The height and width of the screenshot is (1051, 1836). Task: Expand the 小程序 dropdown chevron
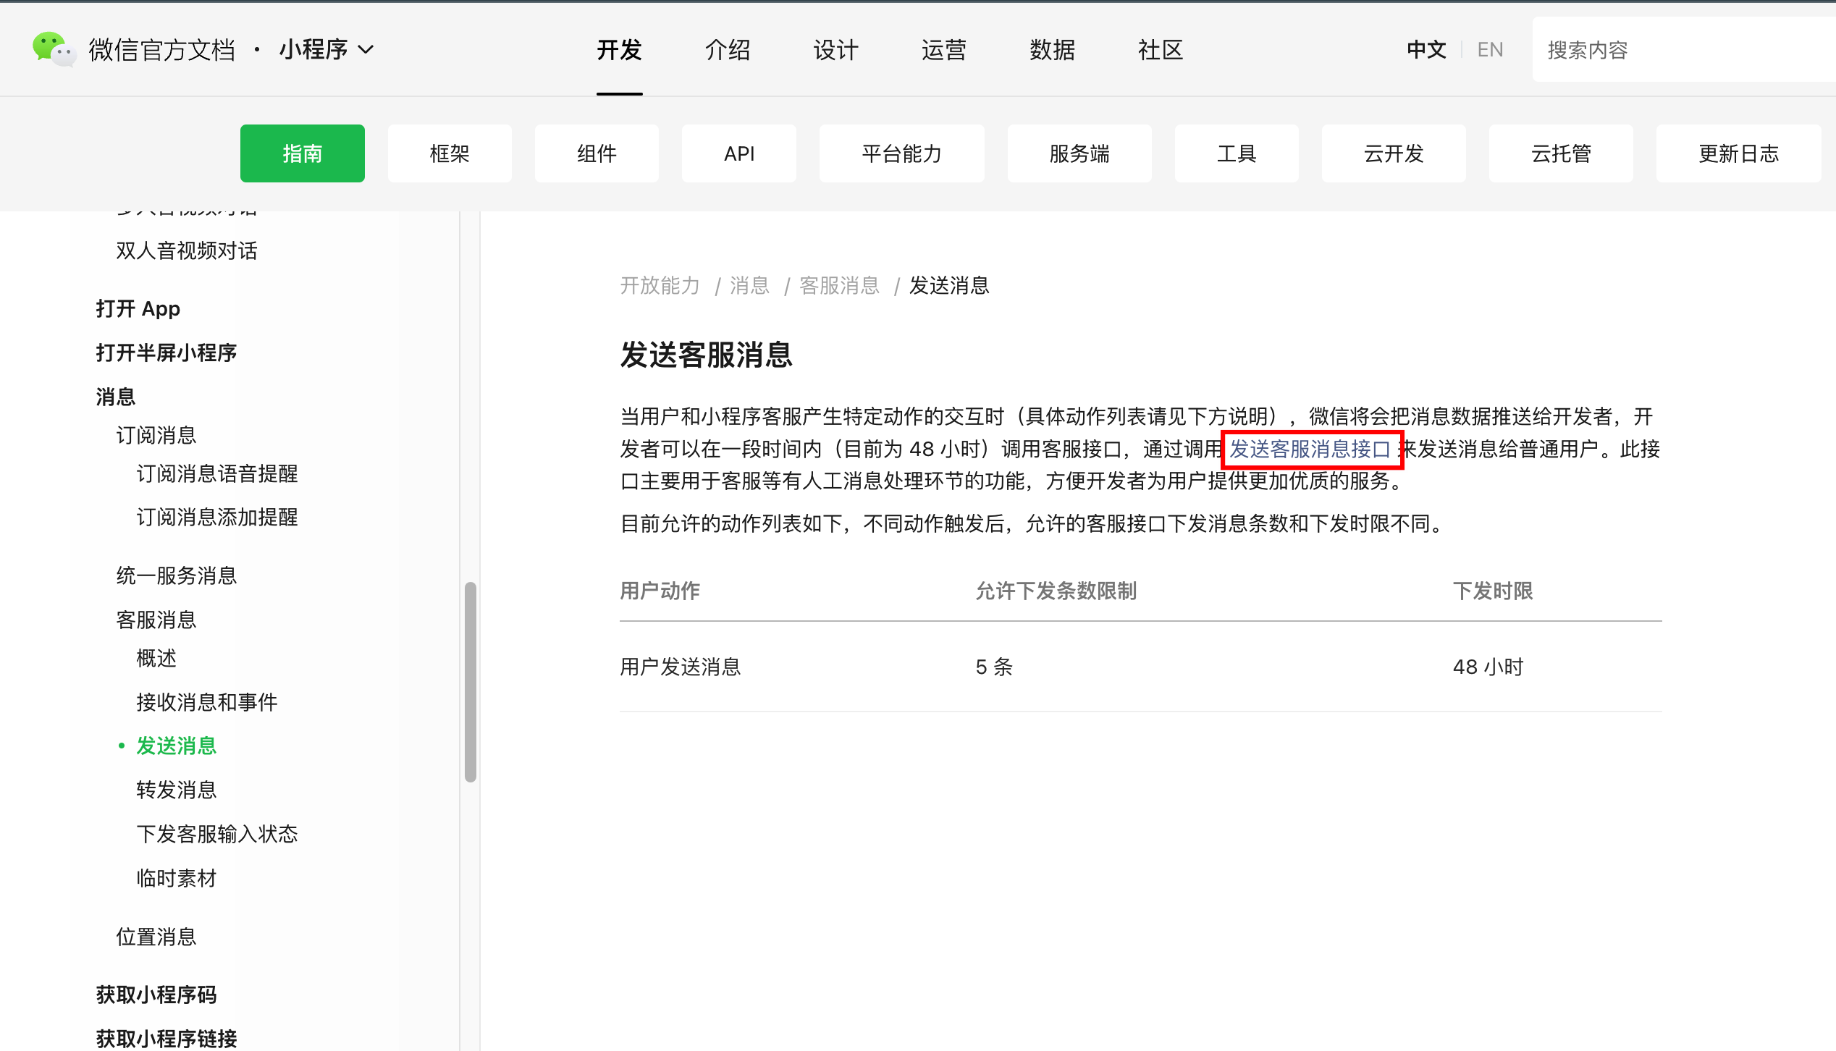point(366,49)
